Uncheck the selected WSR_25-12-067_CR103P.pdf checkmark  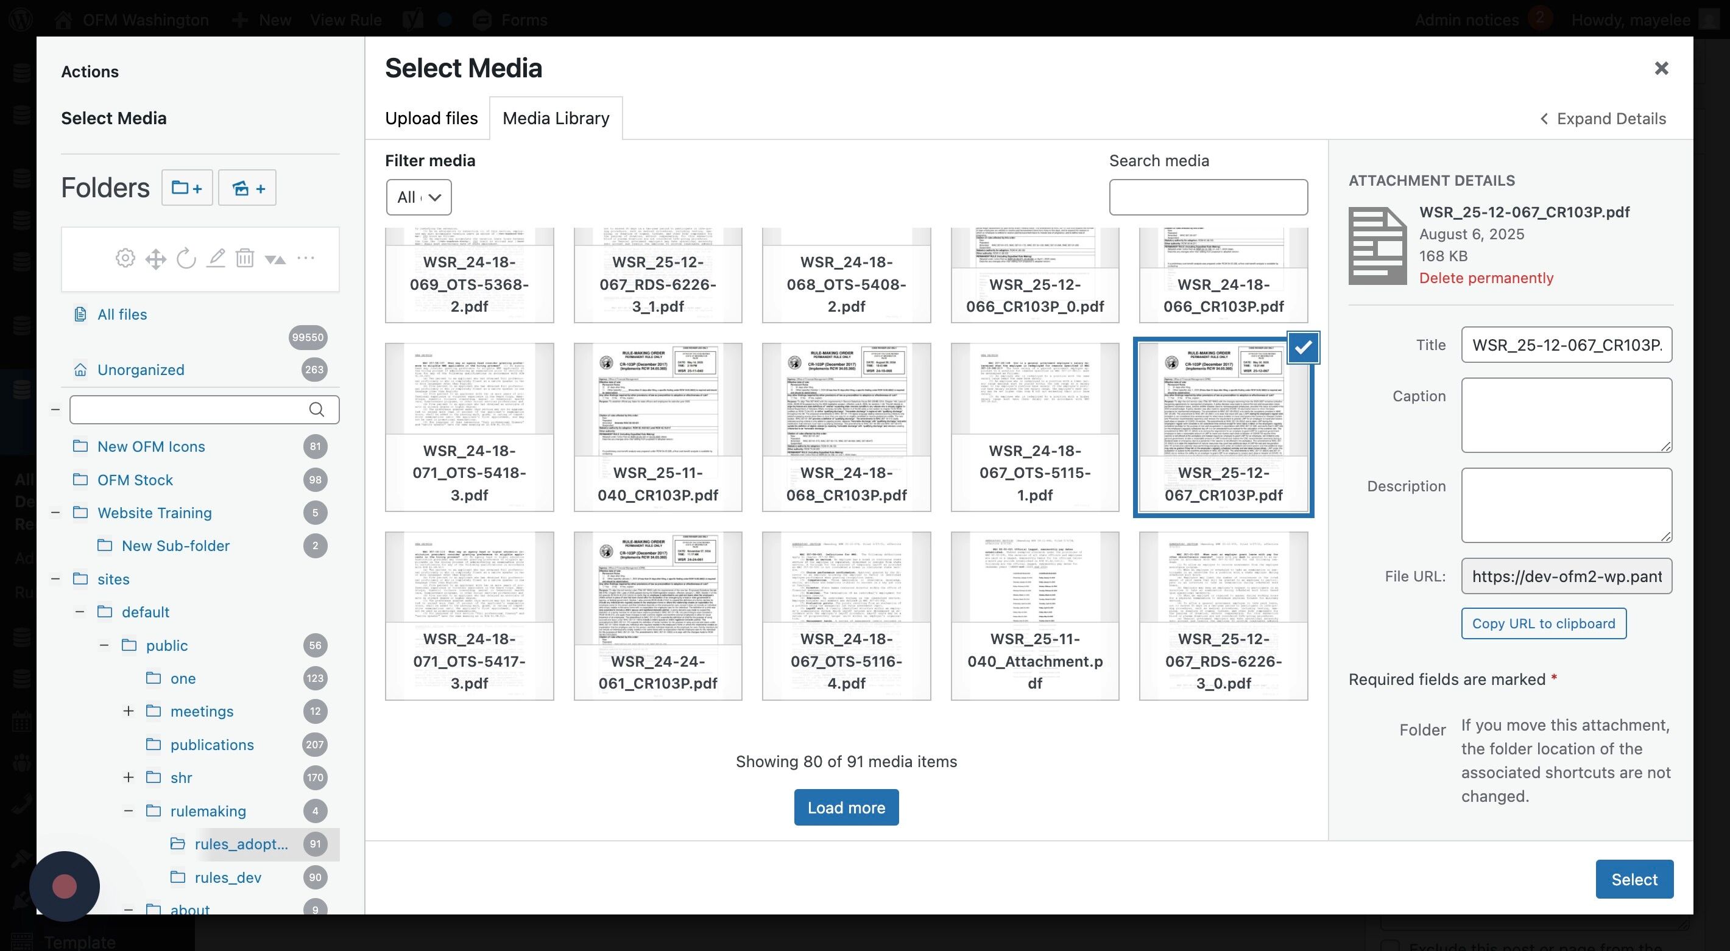click(1303, 348)
